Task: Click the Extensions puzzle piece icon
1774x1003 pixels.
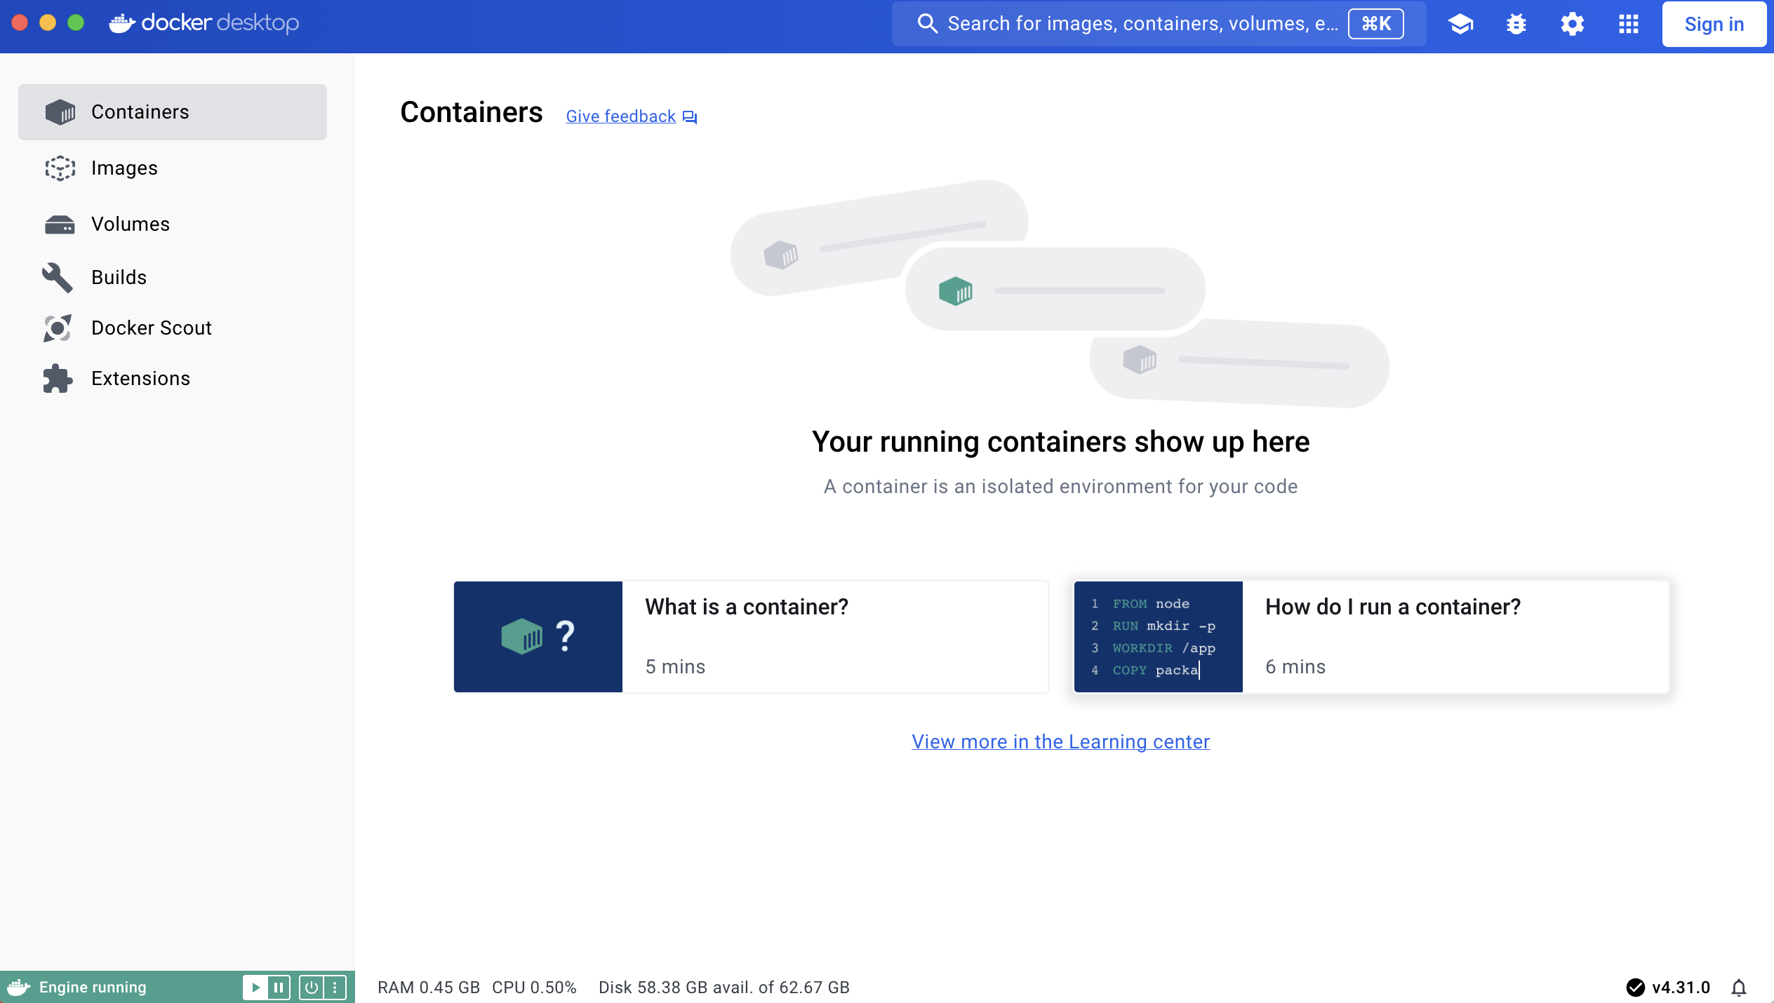Action: tap(58, 379)
